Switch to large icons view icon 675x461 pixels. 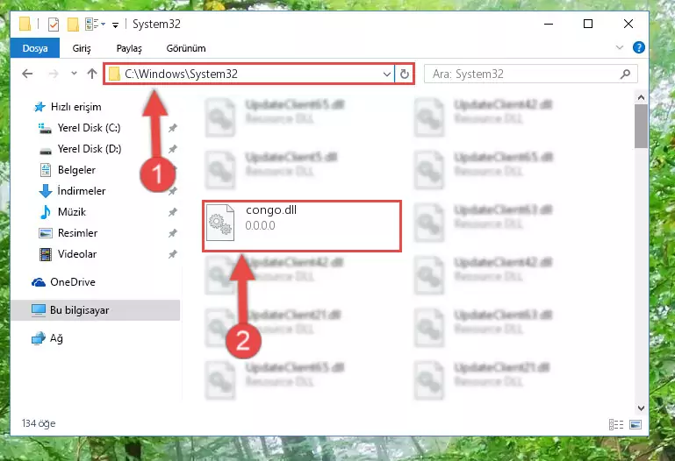(x=636, y=424)
